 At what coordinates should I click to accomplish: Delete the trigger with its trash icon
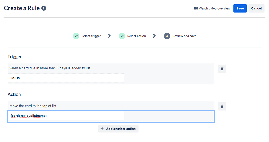pos(222,69)
